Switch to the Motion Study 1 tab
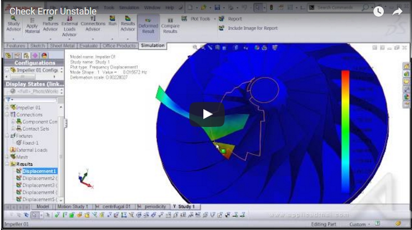The height and width of the screenshot is (230, 412). click(72, 207)
